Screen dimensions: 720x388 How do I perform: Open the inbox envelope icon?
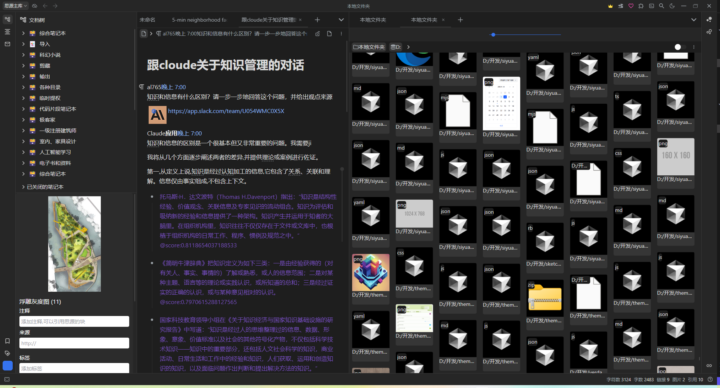[x=7, y=44]
